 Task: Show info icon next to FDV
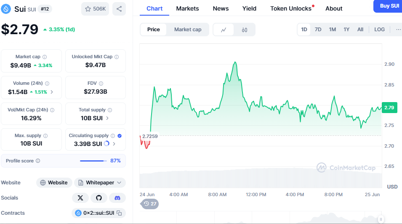101,84
